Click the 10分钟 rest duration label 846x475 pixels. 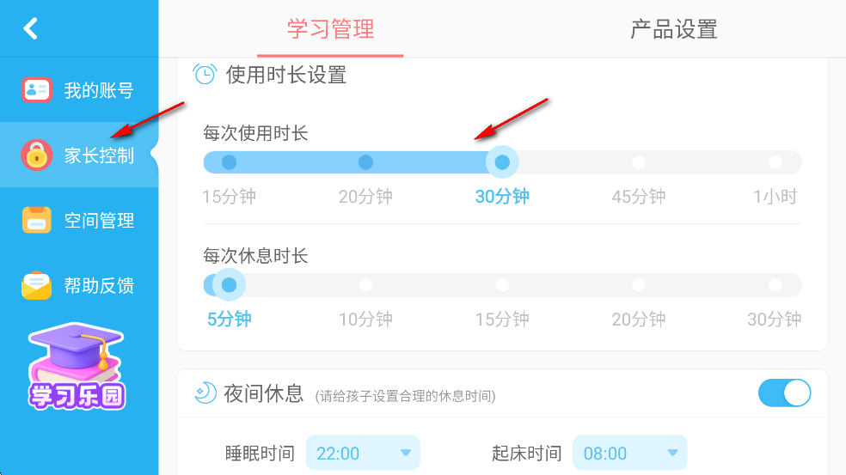[x=365, y=320]
